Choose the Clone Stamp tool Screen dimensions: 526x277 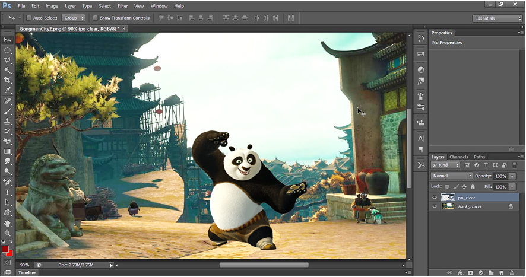pyautogui.click(x=7, y=122)
